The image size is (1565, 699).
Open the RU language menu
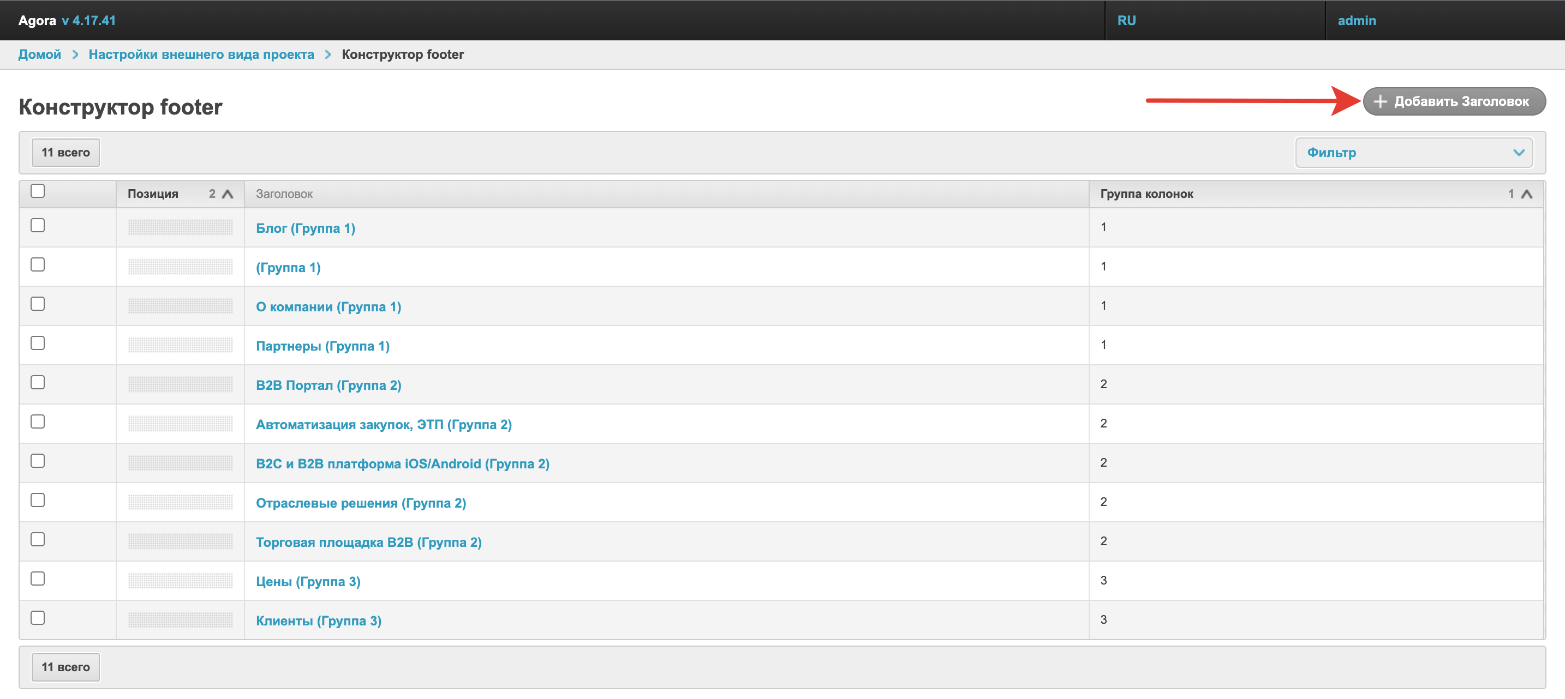coord(1126,20)
